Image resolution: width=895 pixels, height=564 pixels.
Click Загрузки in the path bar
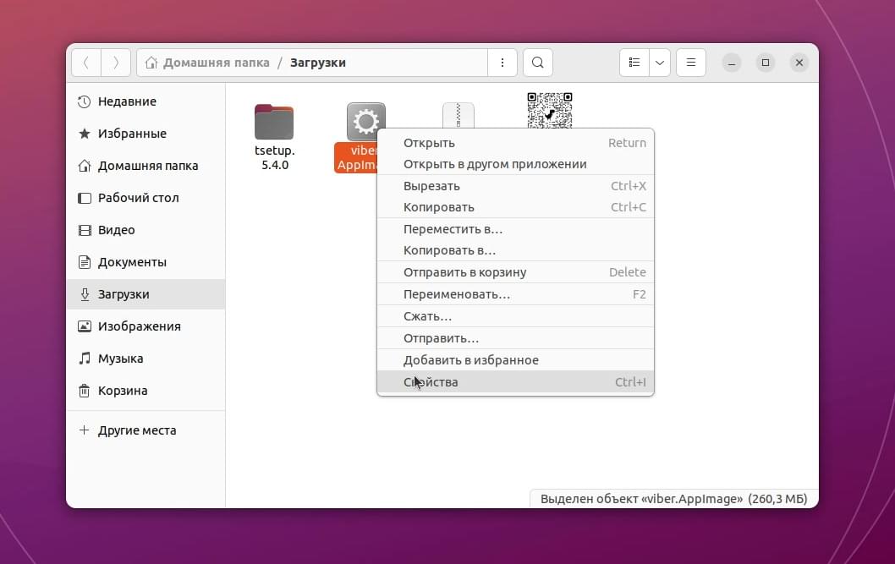318,63
